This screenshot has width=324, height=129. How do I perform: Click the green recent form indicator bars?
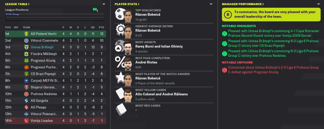click(95, 10)
